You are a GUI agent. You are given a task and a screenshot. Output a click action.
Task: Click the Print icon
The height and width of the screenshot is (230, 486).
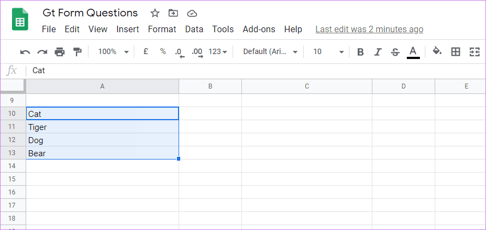point(60,52)
